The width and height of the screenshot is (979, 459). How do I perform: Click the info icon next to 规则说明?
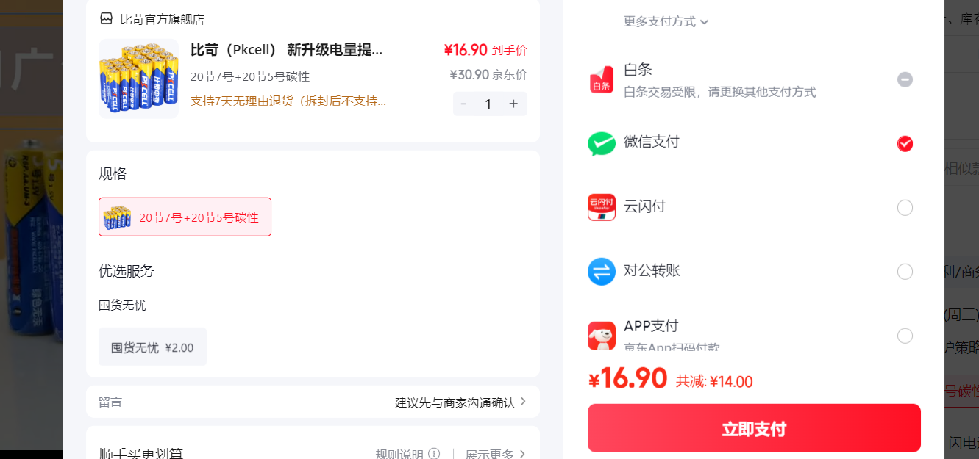434,454
